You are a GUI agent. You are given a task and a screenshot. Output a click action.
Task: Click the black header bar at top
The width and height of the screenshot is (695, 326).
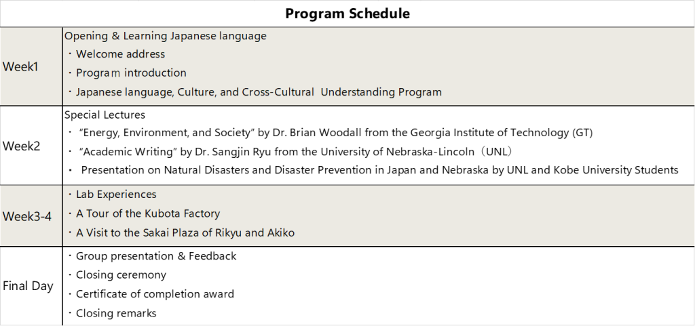click(347, 14)
